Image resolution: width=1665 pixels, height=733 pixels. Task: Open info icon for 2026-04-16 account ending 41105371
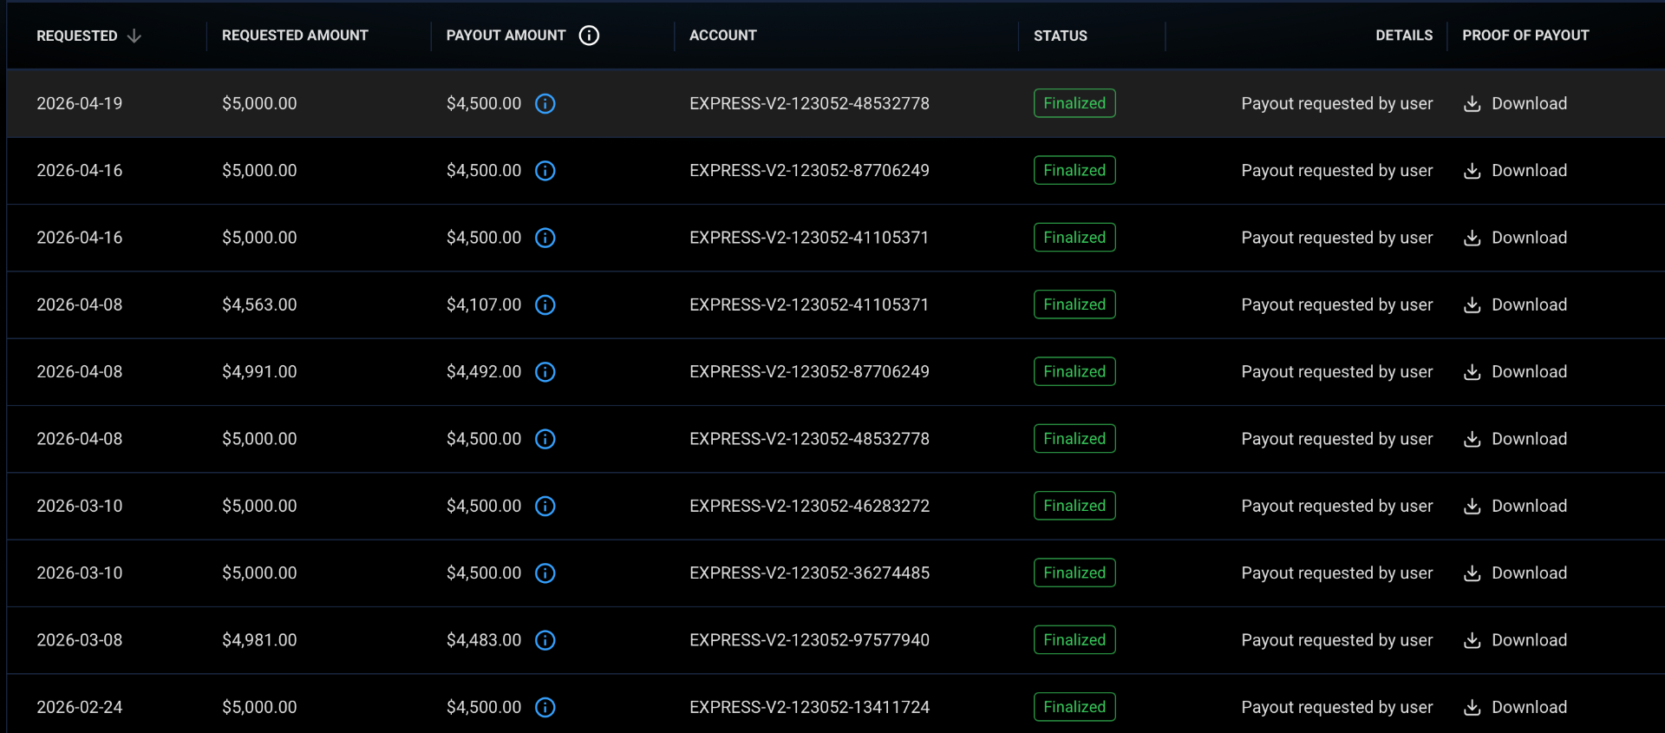[x=545, y=238]
